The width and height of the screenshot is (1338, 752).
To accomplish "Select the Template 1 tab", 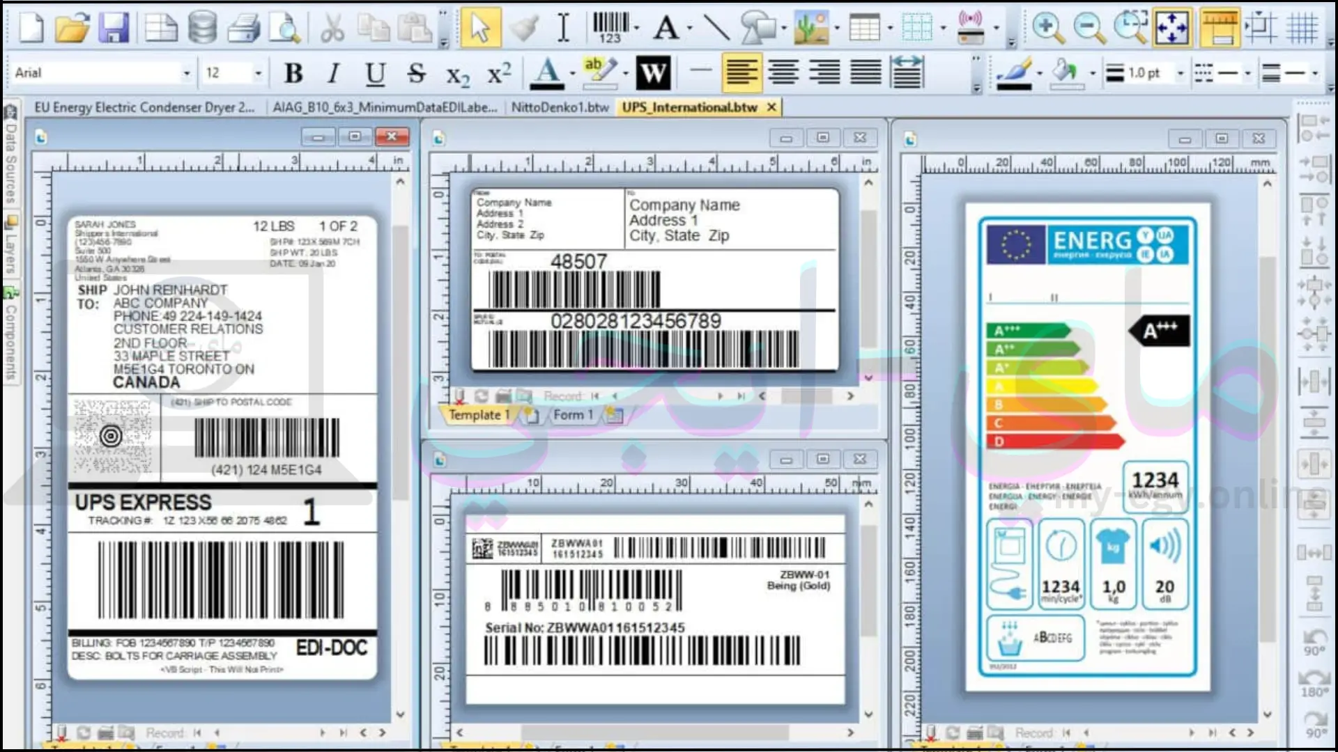I will [x=479, y=415].
